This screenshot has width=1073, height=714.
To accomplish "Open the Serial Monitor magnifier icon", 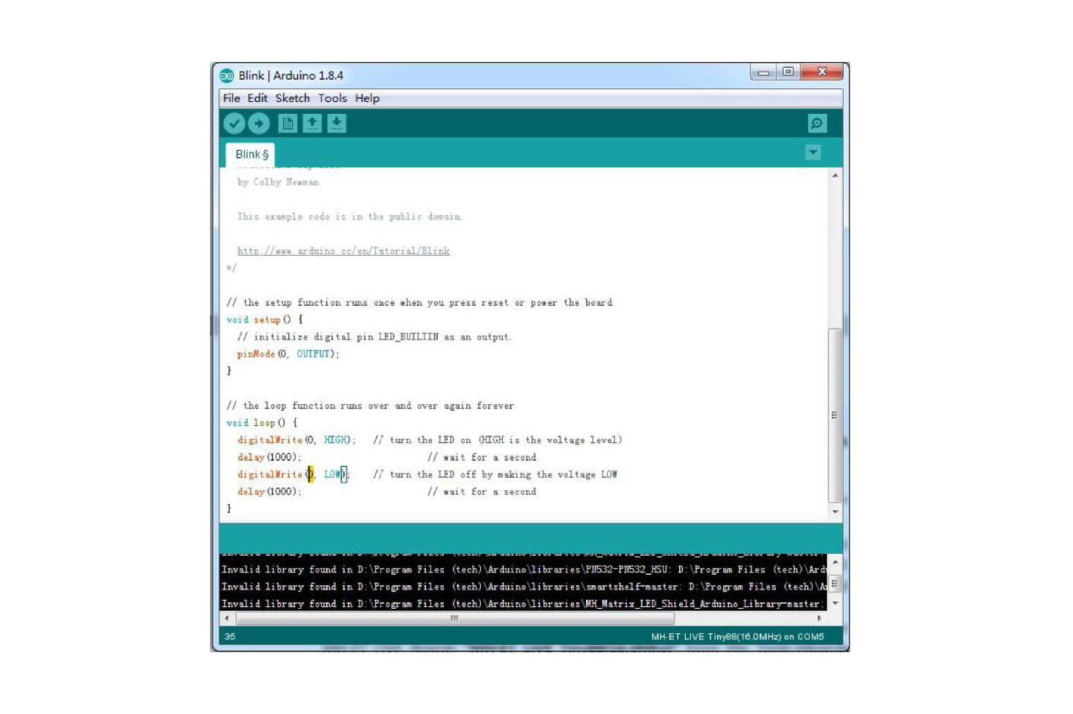I will [x=817, y=124].
